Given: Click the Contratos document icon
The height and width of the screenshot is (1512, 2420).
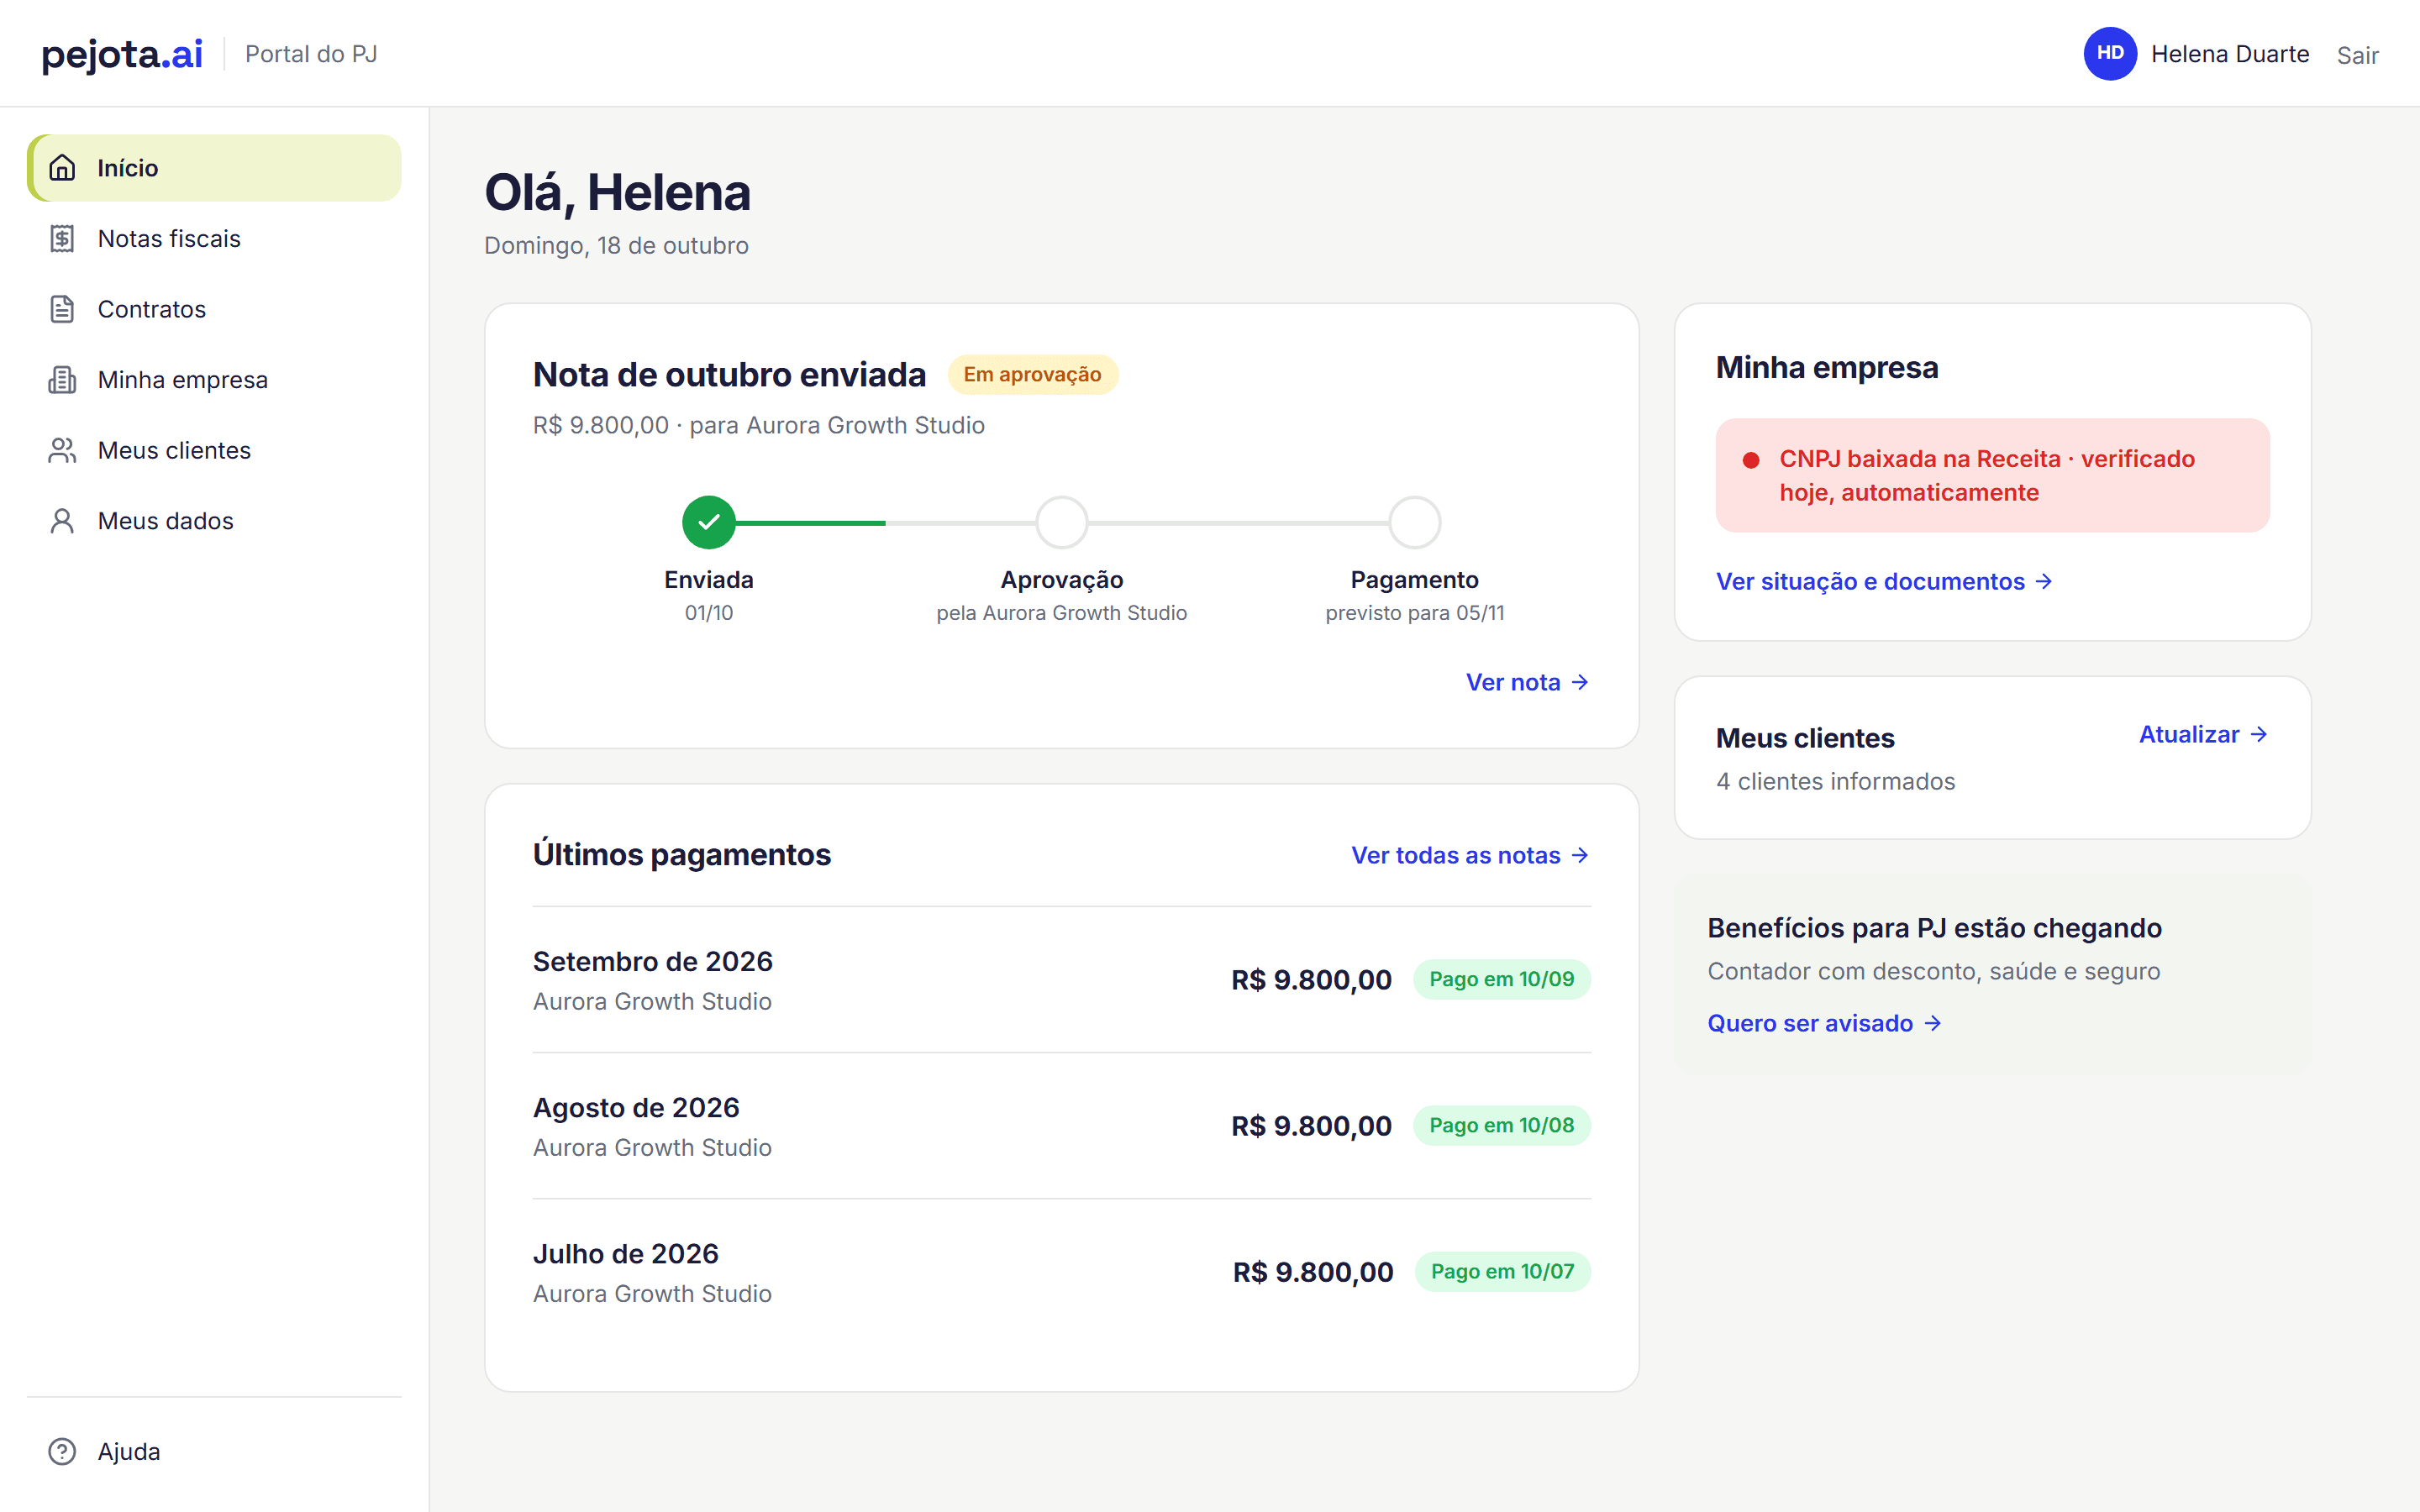Looking at the screenshot, I should [62, 309].
